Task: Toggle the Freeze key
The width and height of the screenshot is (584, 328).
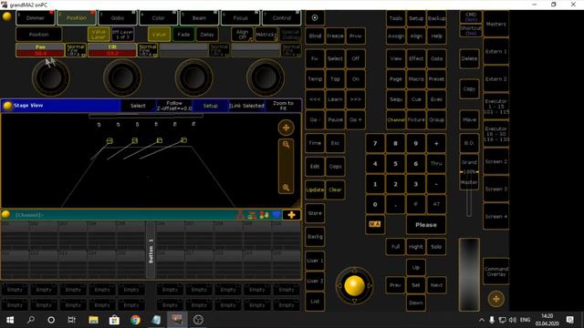Action: pos(335,36)
